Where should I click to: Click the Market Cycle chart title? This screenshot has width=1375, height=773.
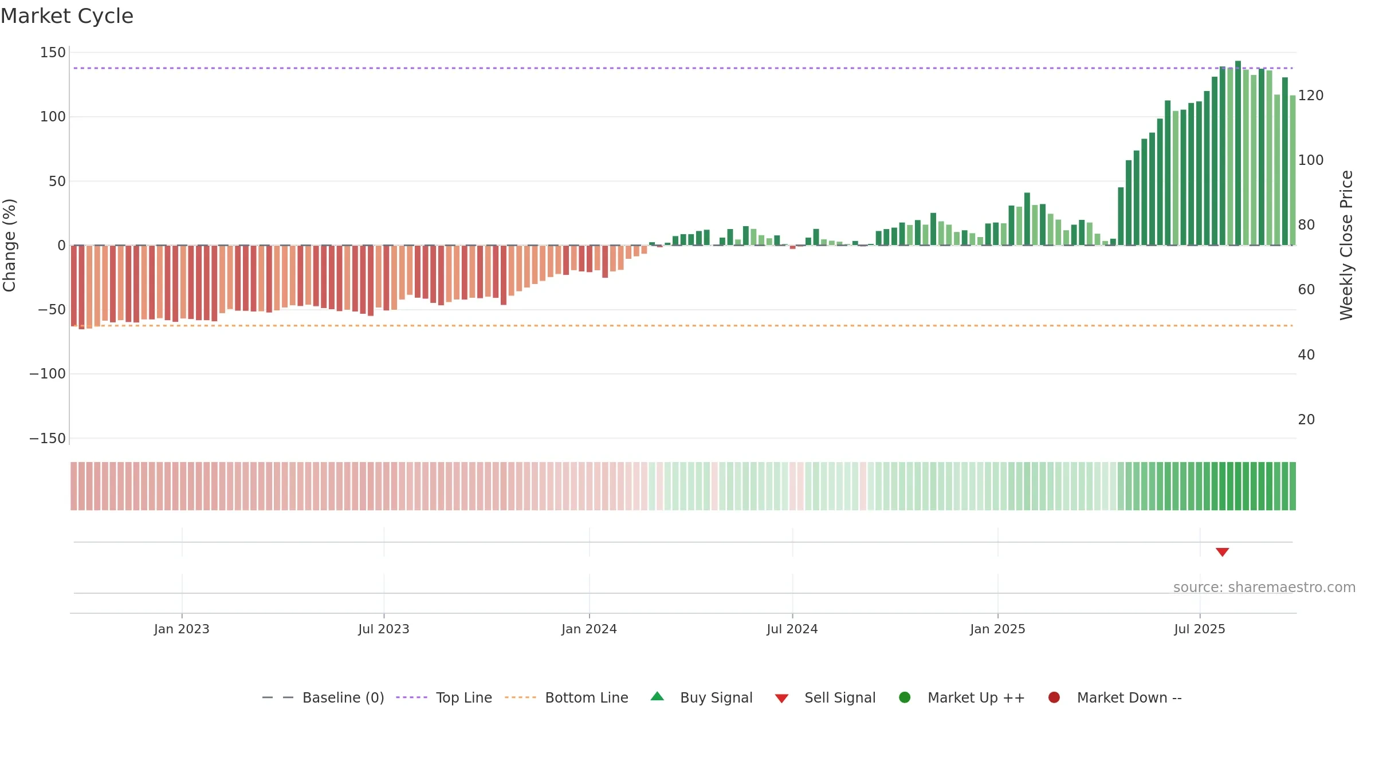67,16
